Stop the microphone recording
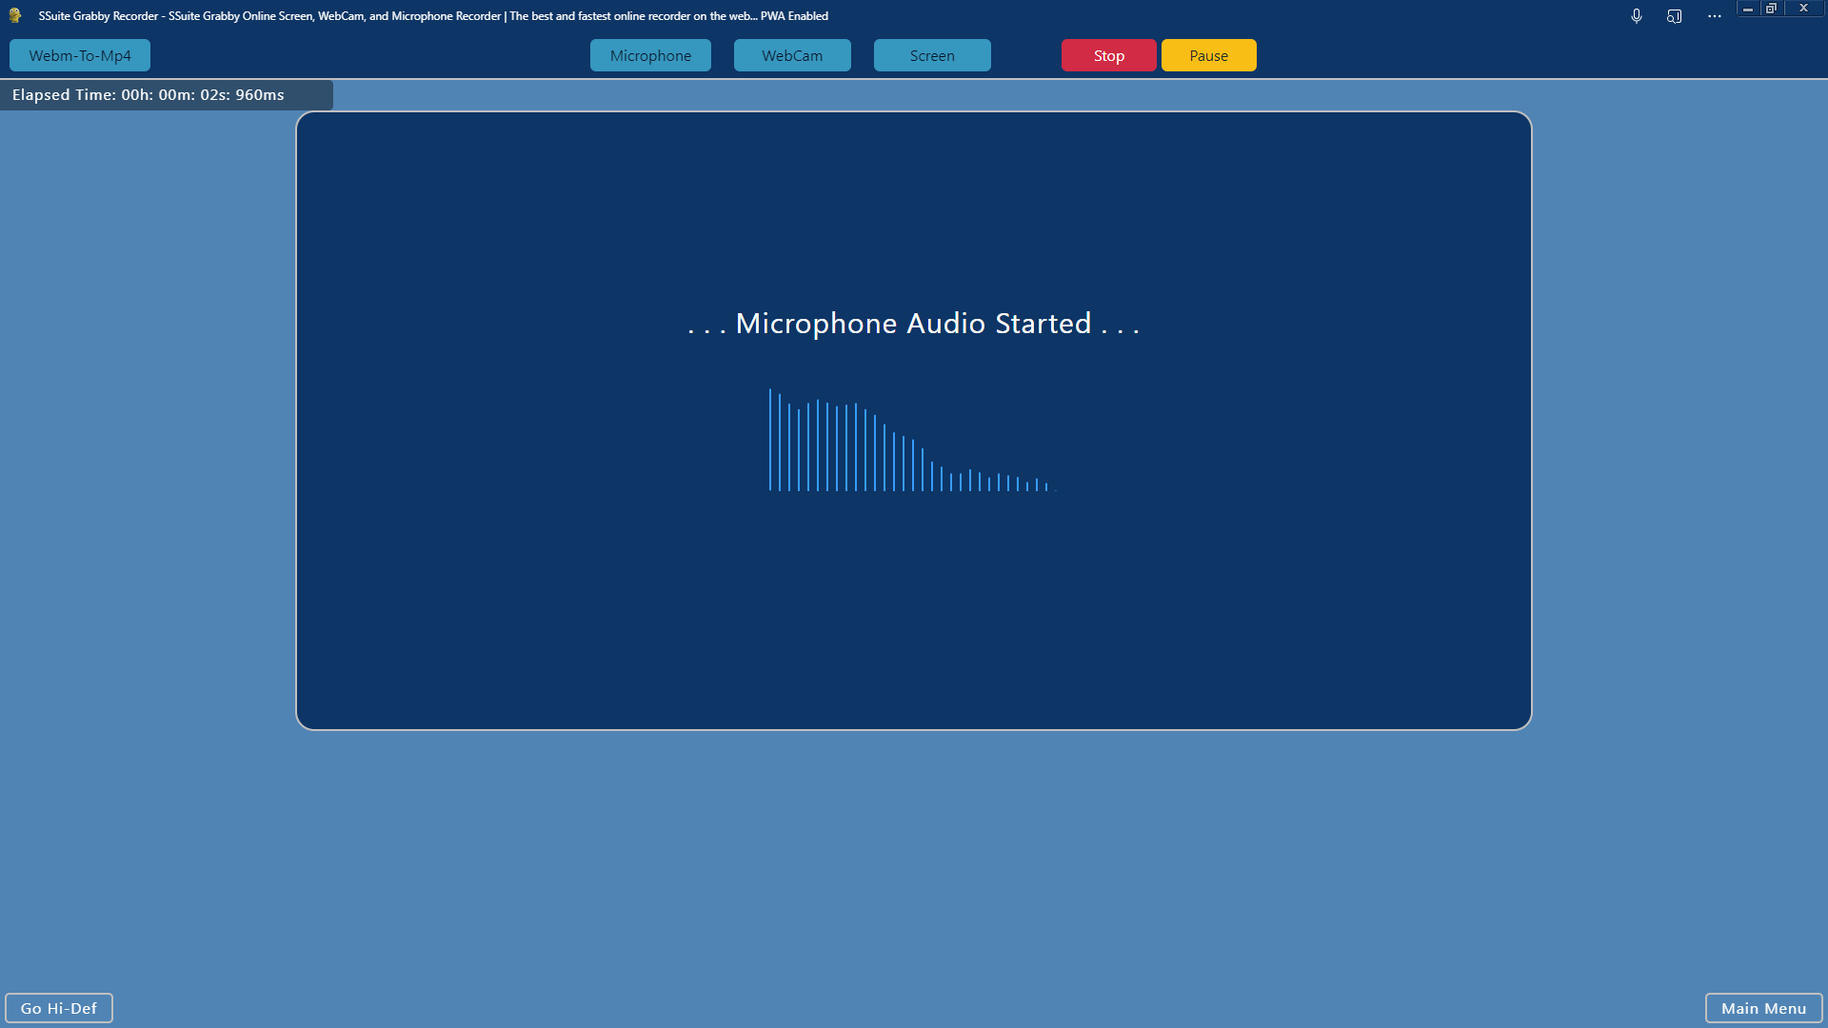The width and height of the screenshot is (1828, 1028). pos(1108,55)
